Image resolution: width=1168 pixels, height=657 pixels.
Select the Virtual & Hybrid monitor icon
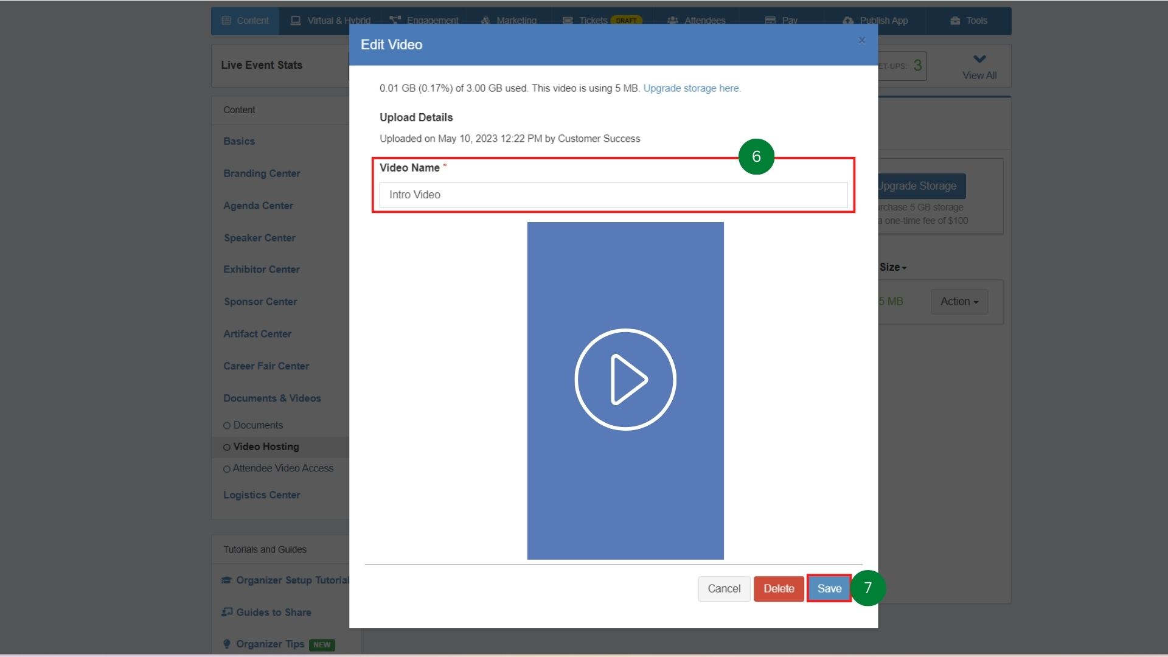coord(296,20)
